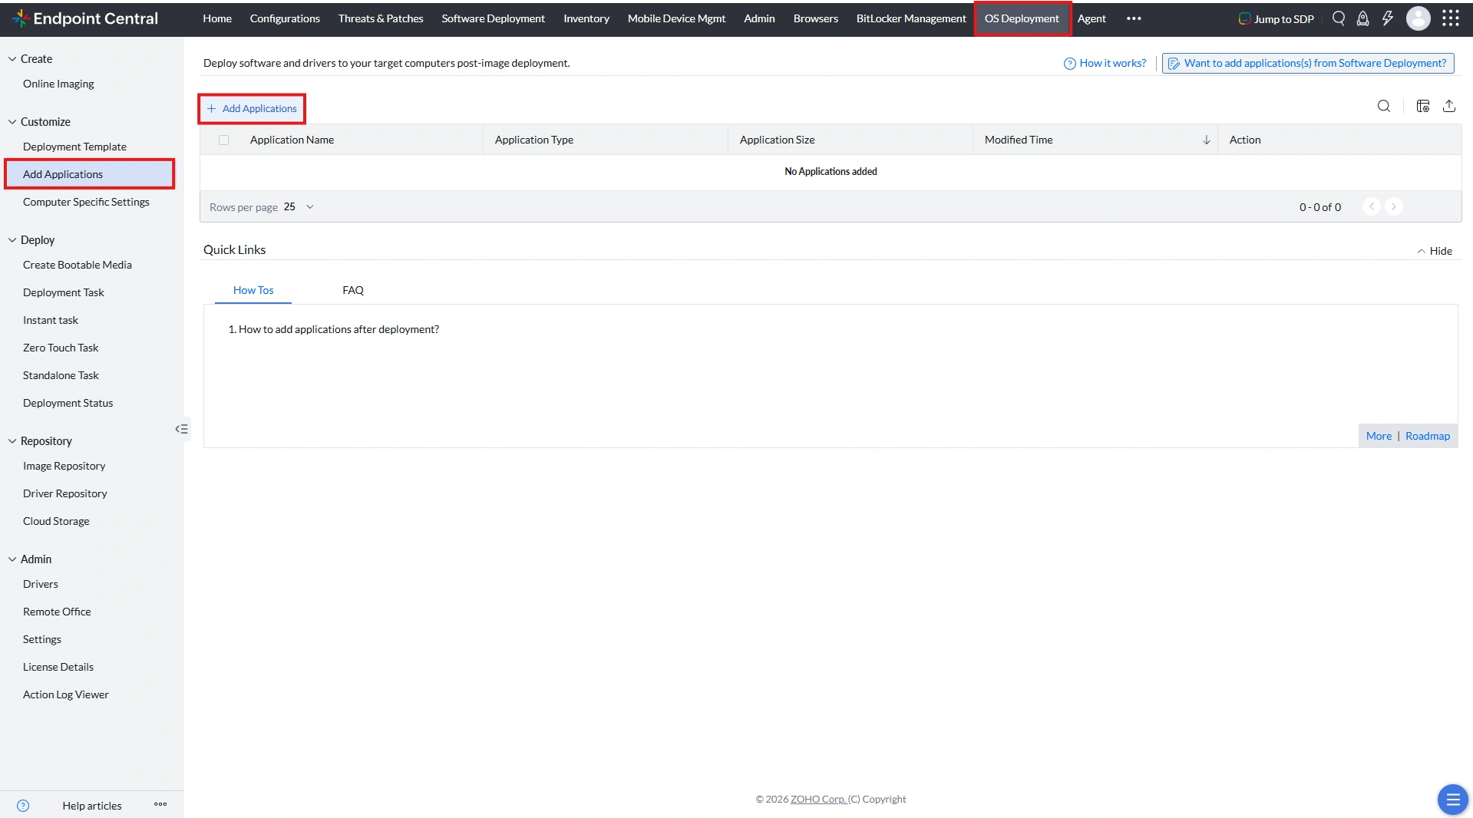Click the How it works question icon
The image size is (1473, 818).
pos(1070,64)
